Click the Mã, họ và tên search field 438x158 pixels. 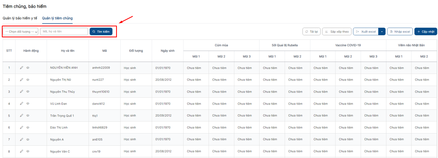point(64,32)
